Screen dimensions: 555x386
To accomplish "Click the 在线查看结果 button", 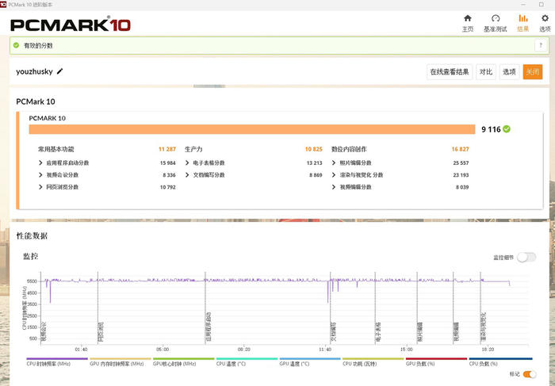I will coord(450,71).
